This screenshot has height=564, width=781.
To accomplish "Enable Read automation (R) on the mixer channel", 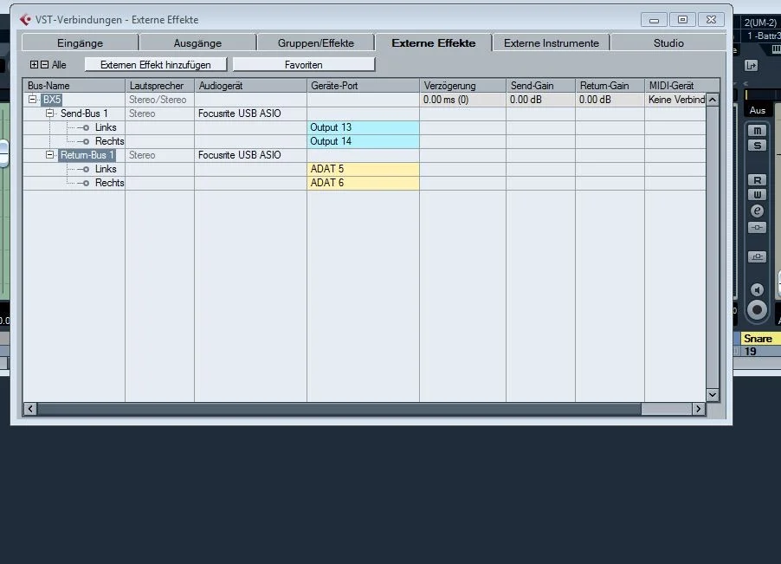I will tap(757, 180).
